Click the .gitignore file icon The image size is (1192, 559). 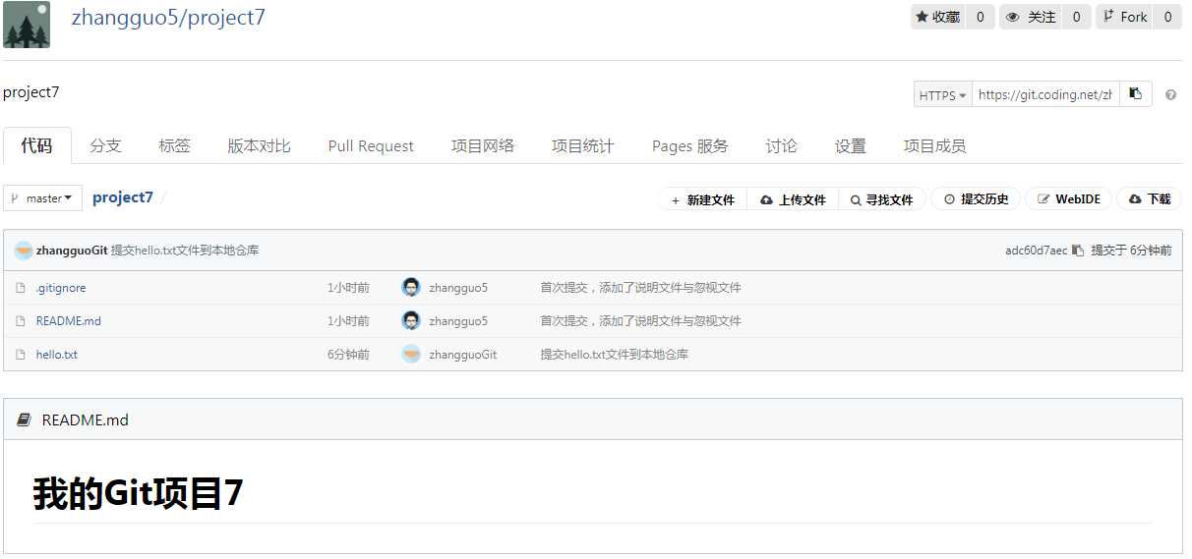click(x=20, y=288)
